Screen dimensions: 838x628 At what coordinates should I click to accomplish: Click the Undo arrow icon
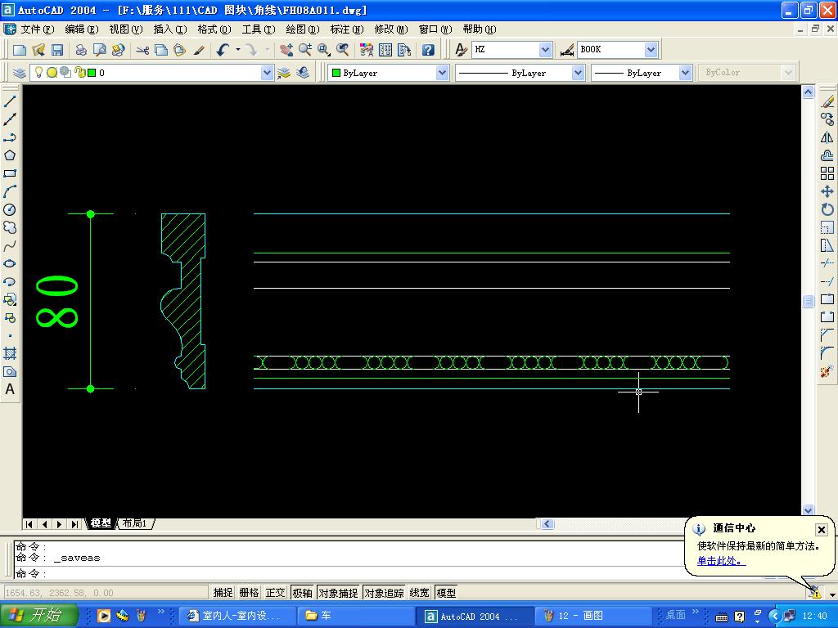click(x=223, y=50)
